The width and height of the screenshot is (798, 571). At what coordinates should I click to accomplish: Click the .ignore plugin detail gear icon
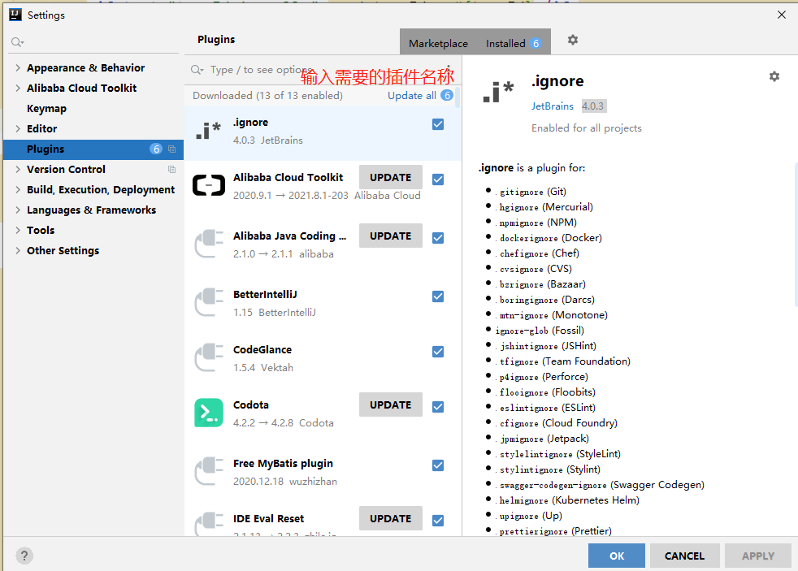click(774, 76)
